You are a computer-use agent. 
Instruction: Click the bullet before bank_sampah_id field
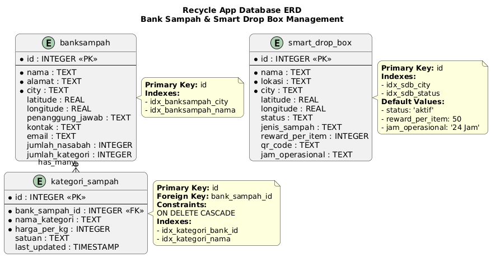(x=10, y=211)
